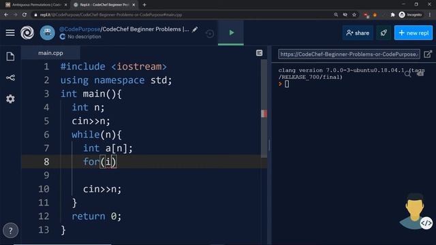Click line number 8 in gutter
Screen dimensions: 436x245
[x=46, y=162]
